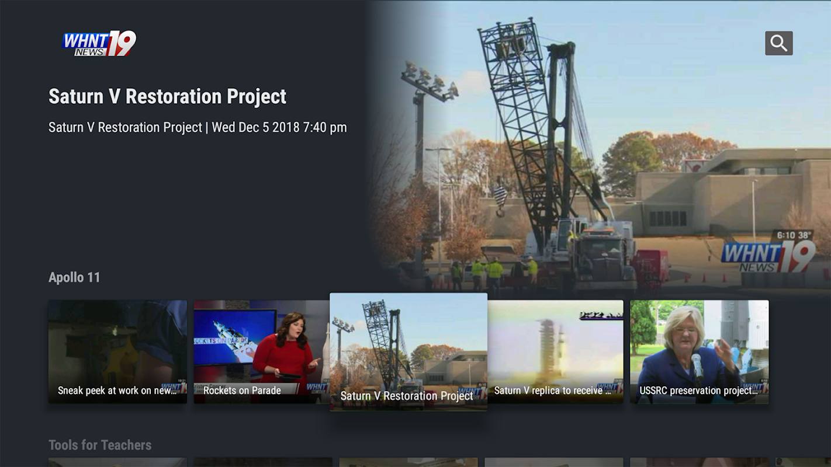The image size is (831, 467).
Task: Open search with the magnifying glass icon
Action: 778,43
